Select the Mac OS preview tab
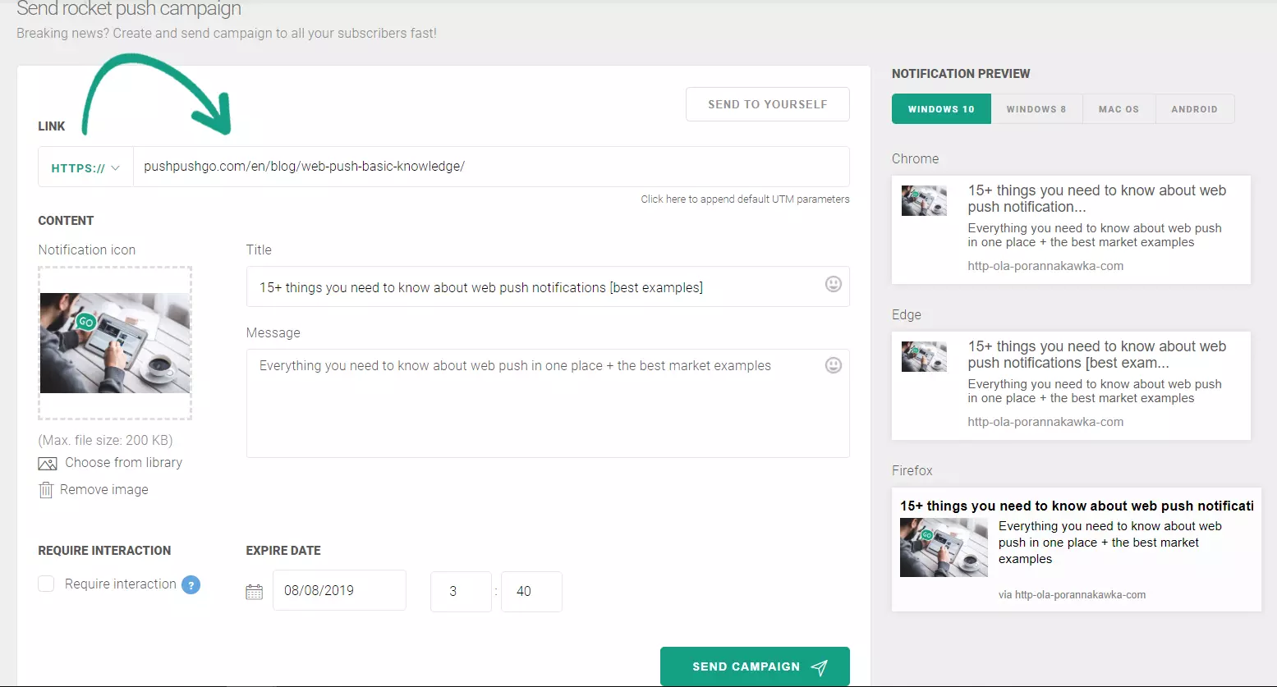This screenshot has width=1277, height=687. click(x=1119, y=109)
